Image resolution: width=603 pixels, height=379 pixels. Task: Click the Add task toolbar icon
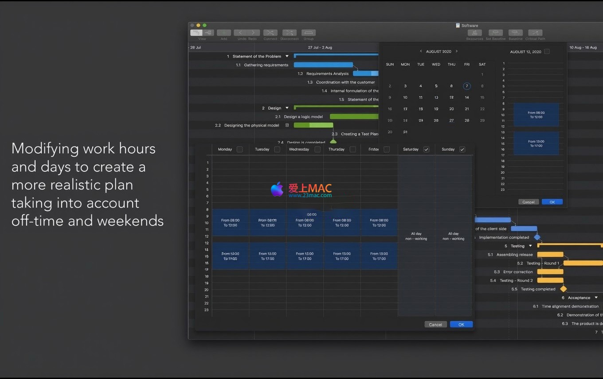coord(223,33)
